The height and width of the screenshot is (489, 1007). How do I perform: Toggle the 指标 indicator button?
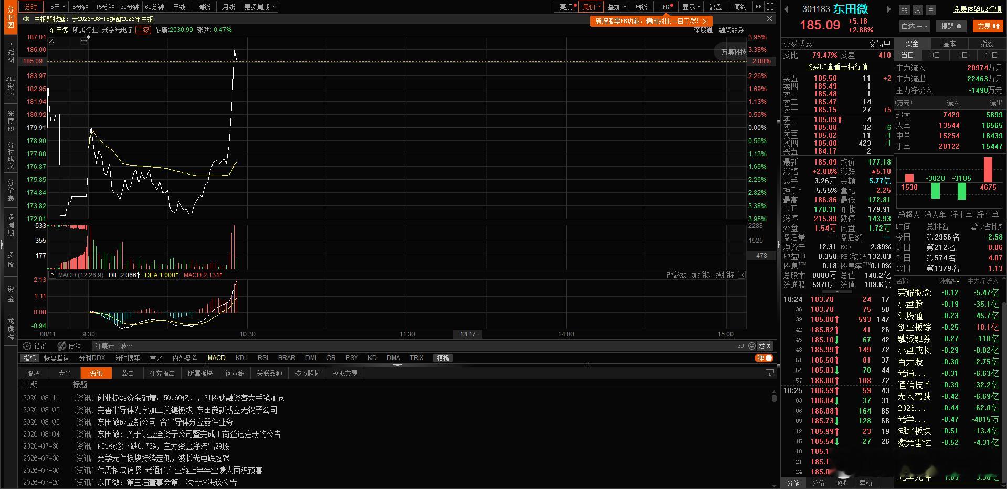click(30, 358)
